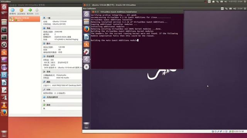The height and width of the screenshot is (138, 247).
Task: Click the 'Ubuntu (64 bit)' operating system value
Action: tap(59, 24)
